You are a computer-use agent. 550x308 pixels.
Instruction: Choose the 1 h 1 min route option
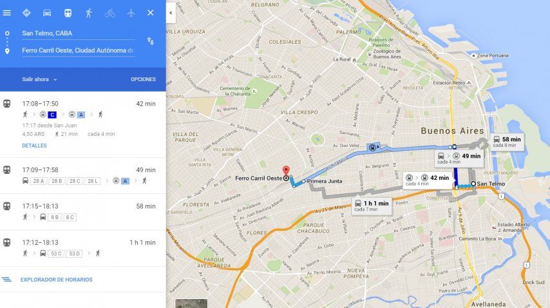[83, 248]
